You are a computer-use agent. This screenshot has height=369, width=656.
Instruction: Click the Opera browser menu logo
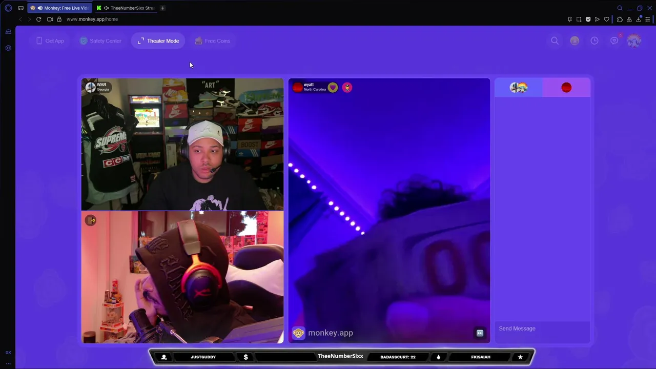point(8,8)
